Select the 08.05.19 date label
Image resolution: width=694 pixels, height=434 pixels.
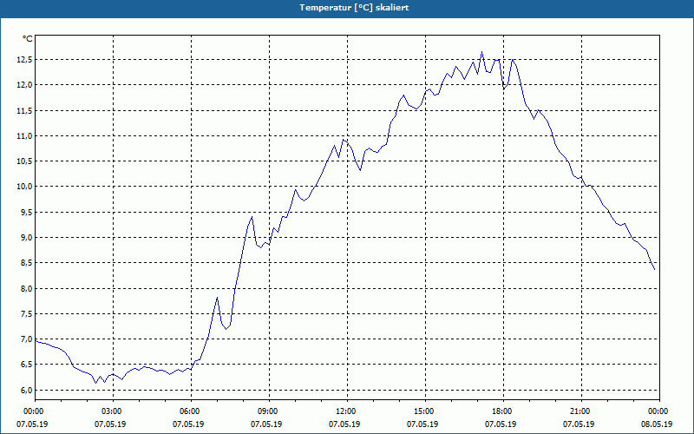(x=657, y=424)
